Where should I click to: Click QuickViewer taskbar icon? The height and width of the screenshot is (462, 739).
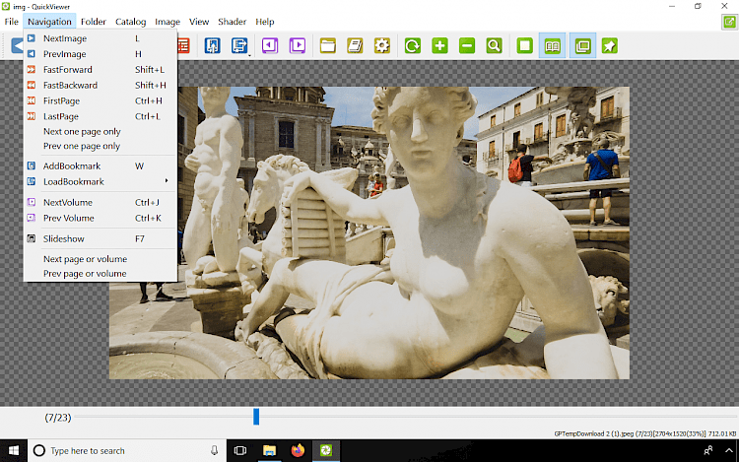[326, 451]
